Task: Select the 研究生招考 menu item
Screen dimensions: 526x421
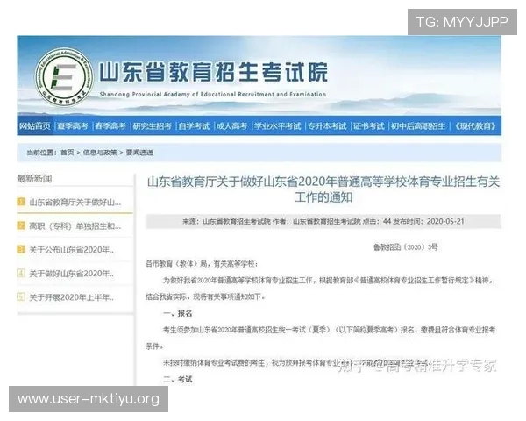Action: pos(152,126)
